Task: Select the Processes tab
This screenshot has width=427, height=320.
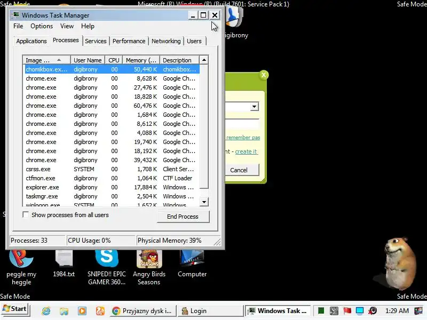Action: (x=66, y=41)
